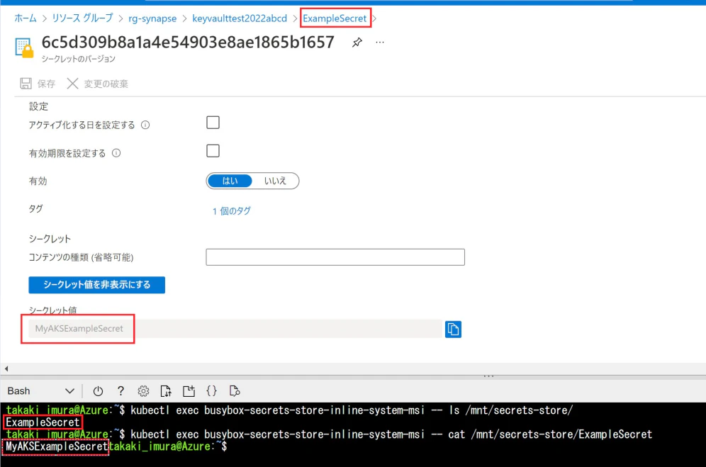Open the Bash shell type dropdown

tap(41, 391)
